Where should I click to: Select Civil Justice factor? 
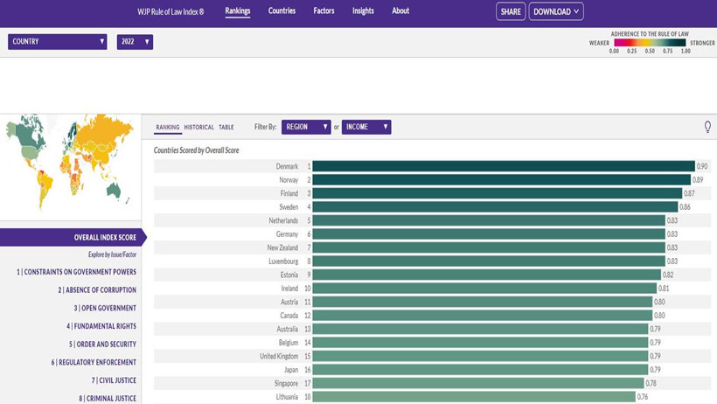point(114,380)
